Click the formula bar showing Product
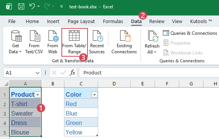Viewport: 219px width, 139px height. 149,73
